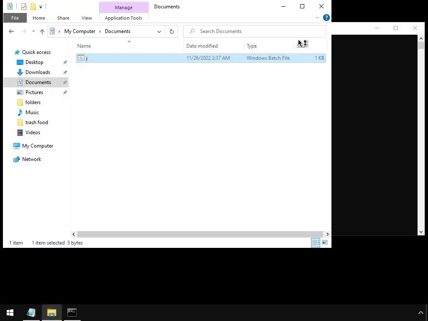
Task: Open the Customize Quick Access Toolbar dropdown
Action: (41, 7)
